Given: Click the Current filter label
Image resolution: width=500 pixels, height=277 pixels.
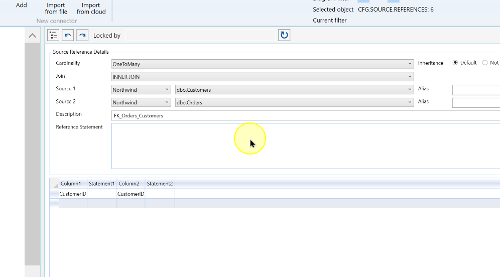Looking at the screenshot, I should [x=329, y=21].
